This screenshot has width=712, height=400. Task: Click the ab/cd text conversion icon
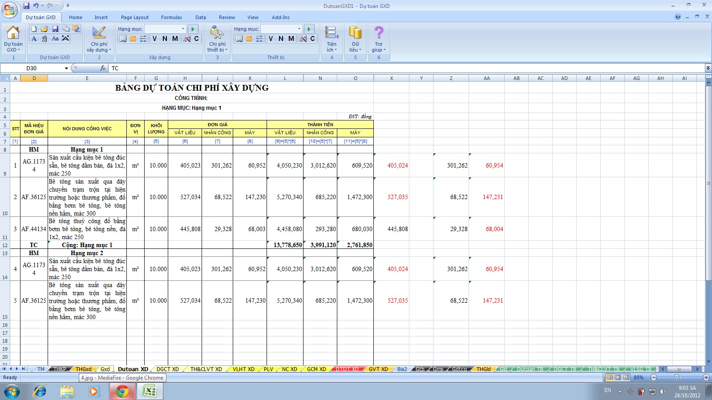click(44, 39)
